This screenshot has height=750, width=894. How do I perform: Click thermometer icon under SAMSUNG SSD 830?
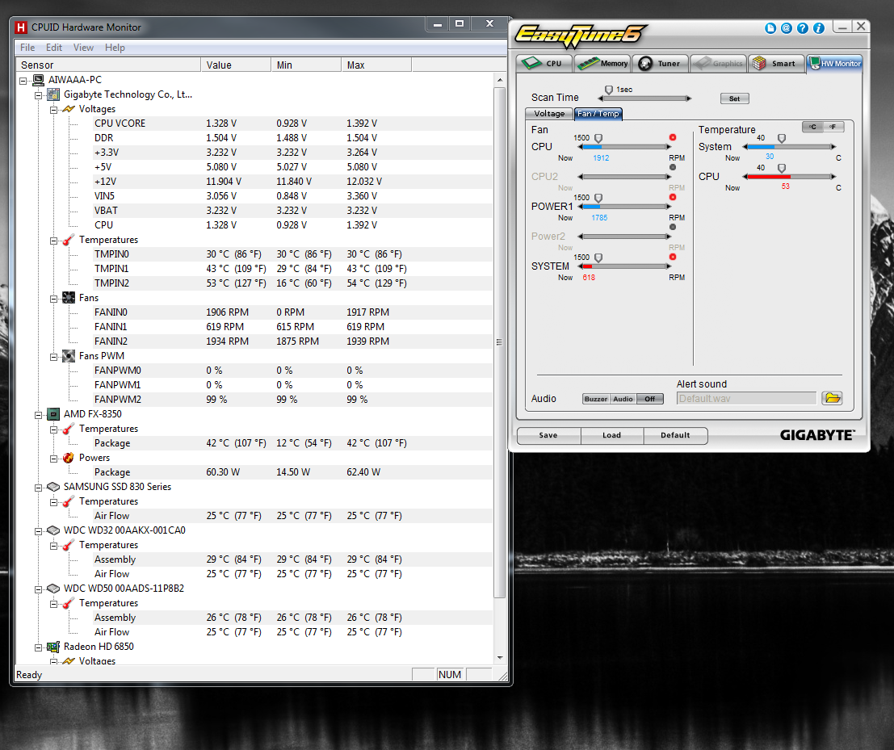(x=69, y=501)
